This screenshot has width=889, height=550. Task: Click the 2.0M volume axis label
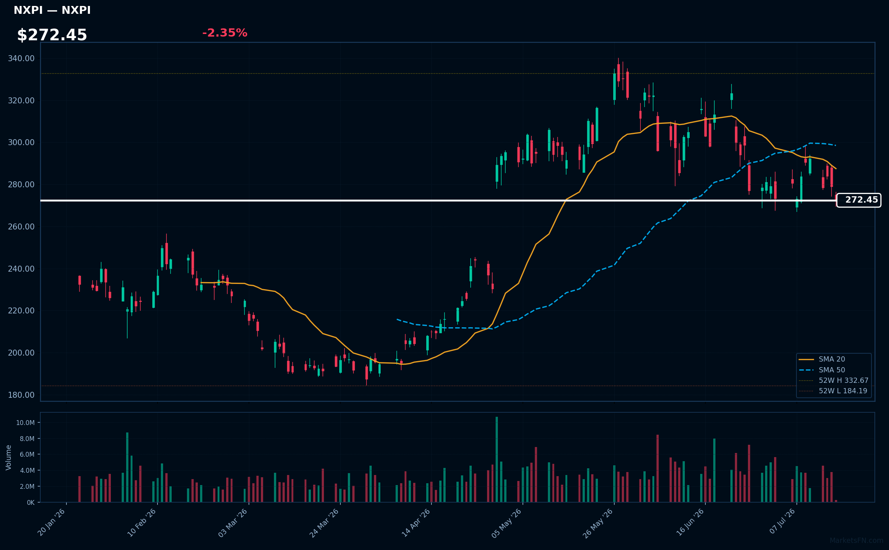pos(27,487)
